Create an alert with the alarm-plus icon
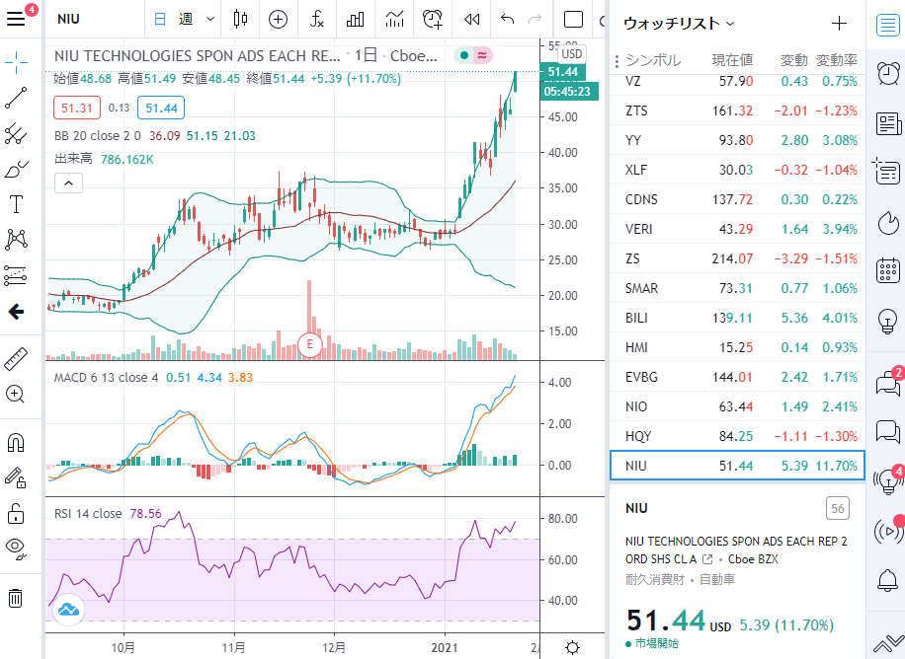This screenshot has height=659, width=905. pos(433,20)
